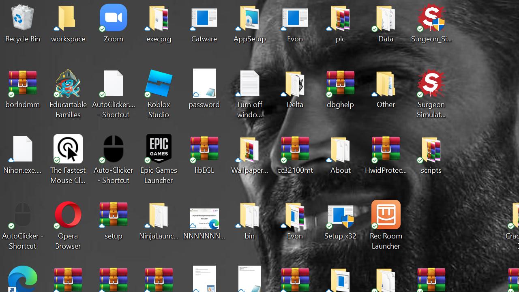Select the scripts folder
The image size is (519, 292).
[x=431, y=149]
